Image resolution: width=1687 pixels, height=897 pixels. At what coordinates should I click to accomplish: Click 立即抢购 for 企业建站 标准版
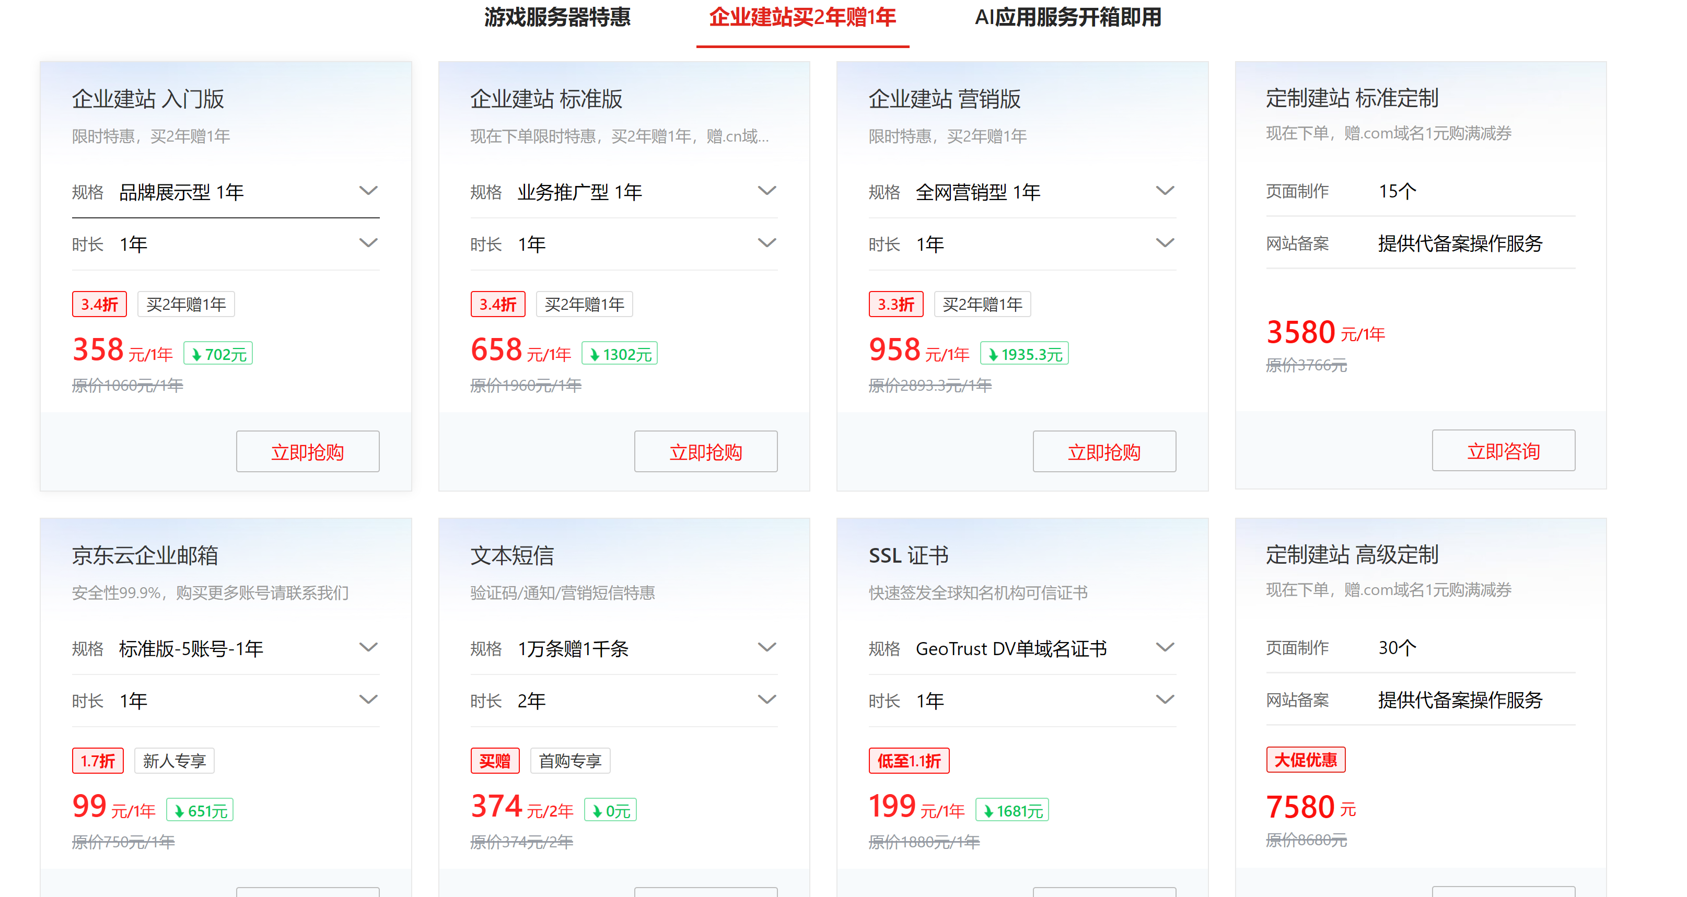(x=706, y=452)
